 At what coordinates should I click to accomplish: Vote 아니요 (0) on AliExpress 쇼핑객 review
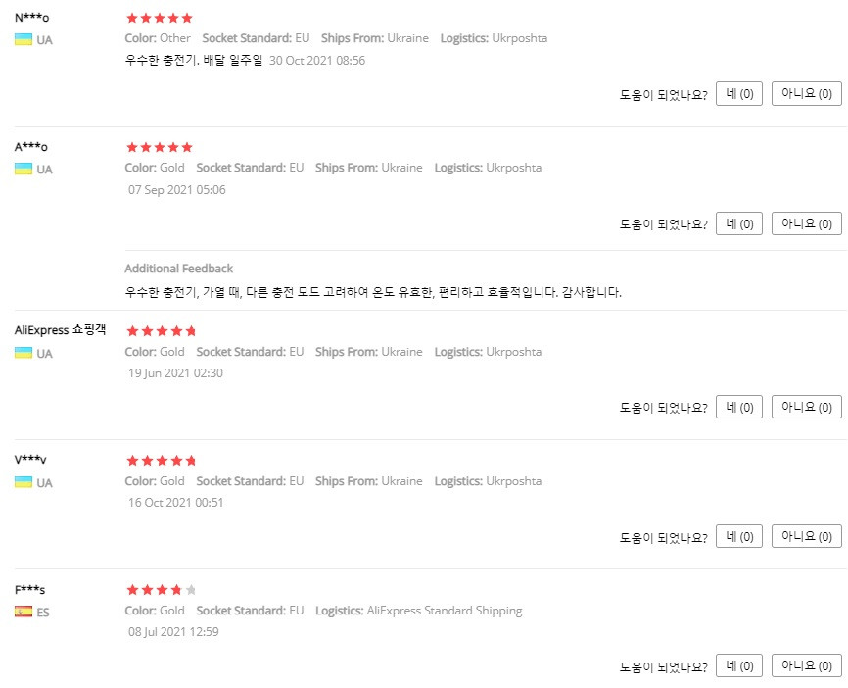[x=806, y=407]
